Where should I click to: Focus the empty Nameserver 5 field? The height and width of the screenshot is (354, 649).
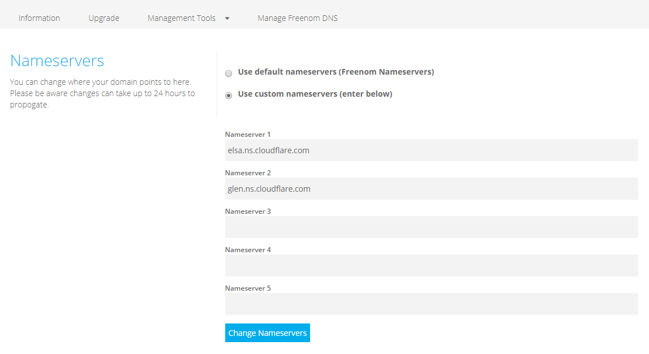point(431,304)
